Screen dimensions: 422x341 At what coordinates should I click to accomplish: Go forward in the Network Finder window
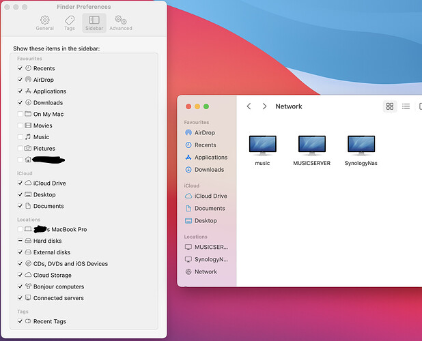[x=264, y=106]
